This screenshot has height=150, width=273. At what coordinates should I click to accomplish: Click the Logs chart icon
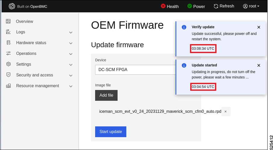pyautogui.click(x=8, y=32)
